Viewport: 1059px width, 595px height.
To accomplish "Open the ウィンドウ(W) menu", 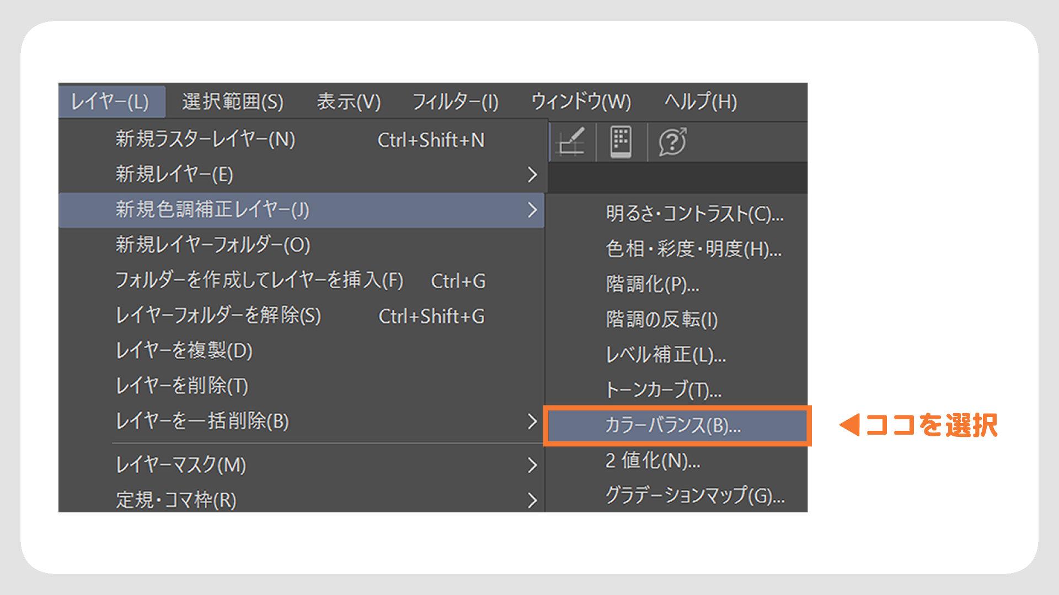I will [x=581, y=101].
